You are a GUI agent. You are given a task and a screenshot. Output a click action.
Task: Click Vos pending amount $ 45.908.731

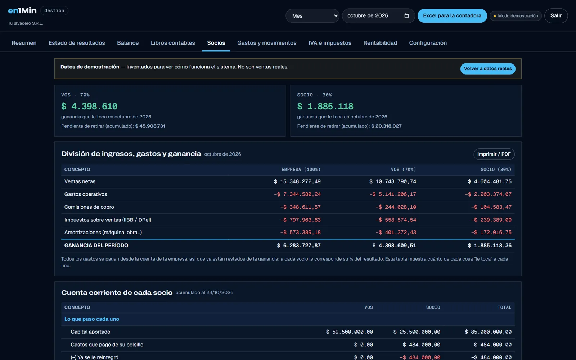(150, 126)
